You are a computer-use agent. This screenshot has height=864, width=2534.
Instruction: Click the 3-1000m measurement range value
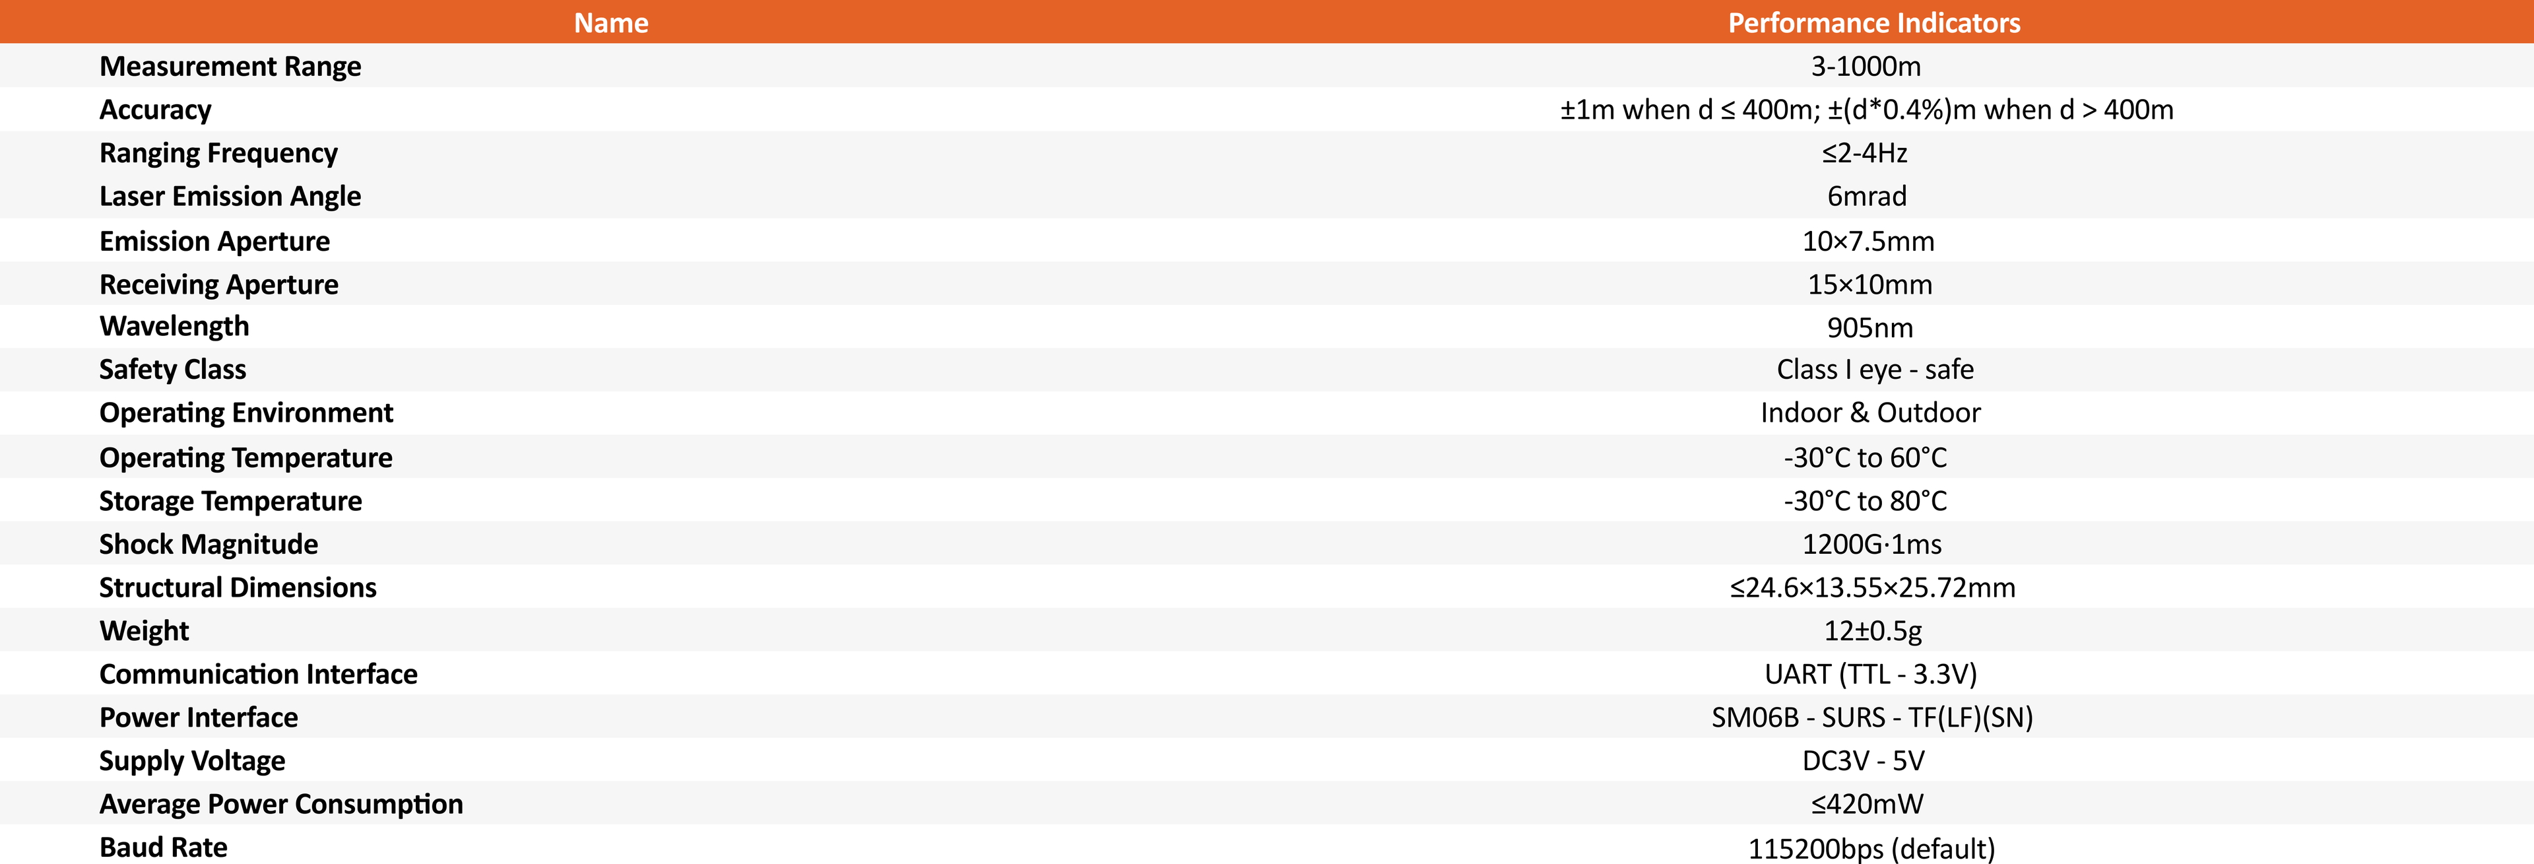point(1865,66)
